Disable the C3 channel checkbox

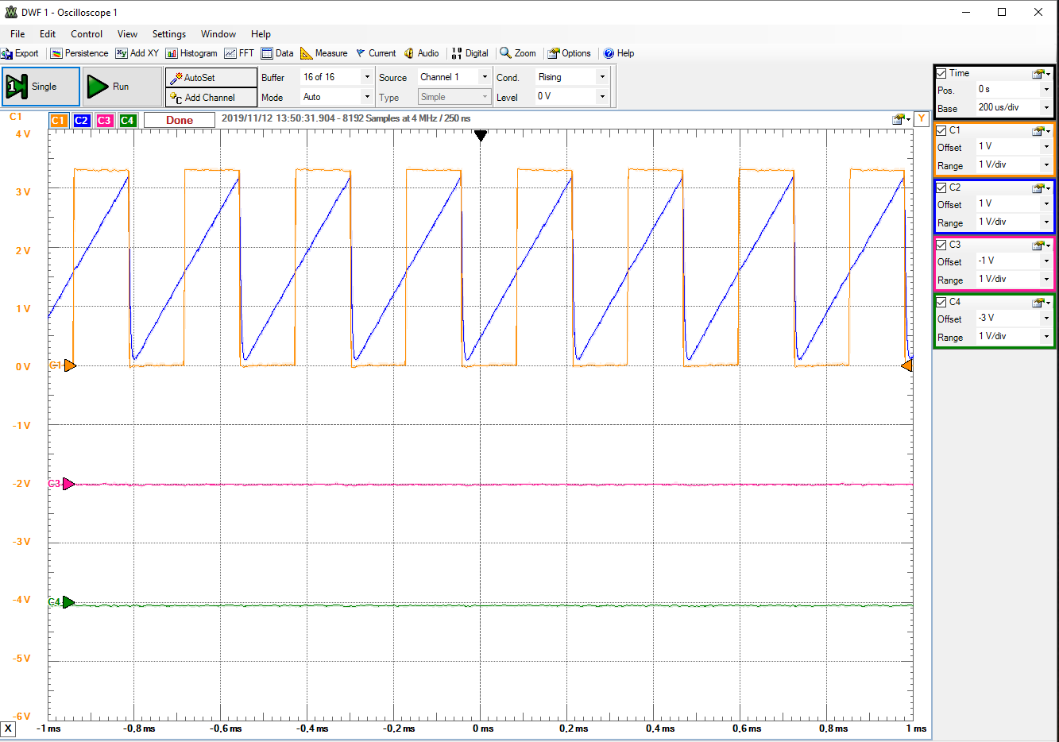[x=941, y=245]
